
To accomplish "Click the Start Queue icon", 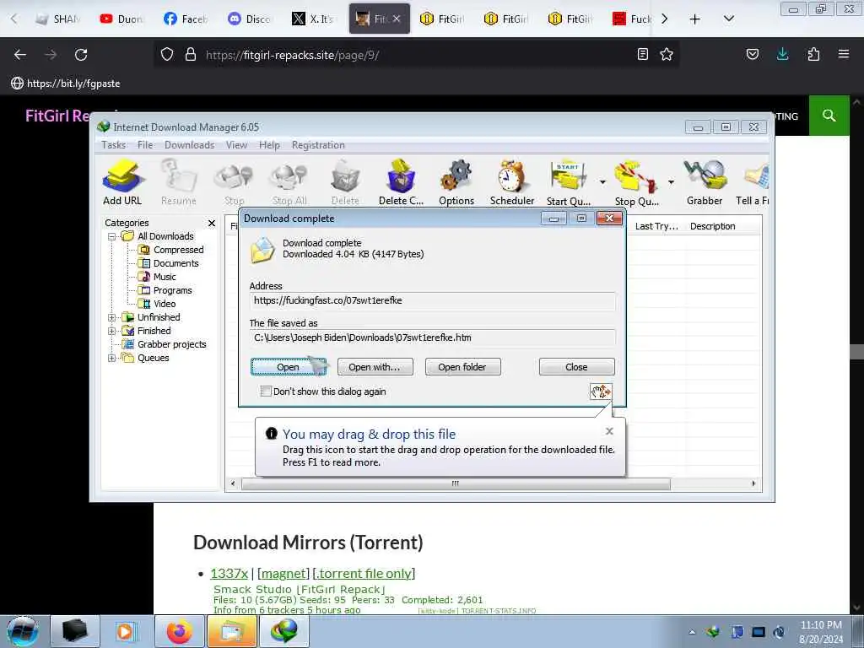I will point(568,182).
